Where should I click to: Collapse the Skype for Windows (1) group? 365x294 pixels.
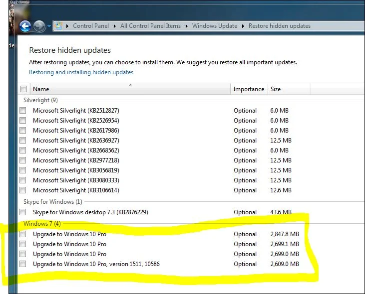(x=53, y=202)
